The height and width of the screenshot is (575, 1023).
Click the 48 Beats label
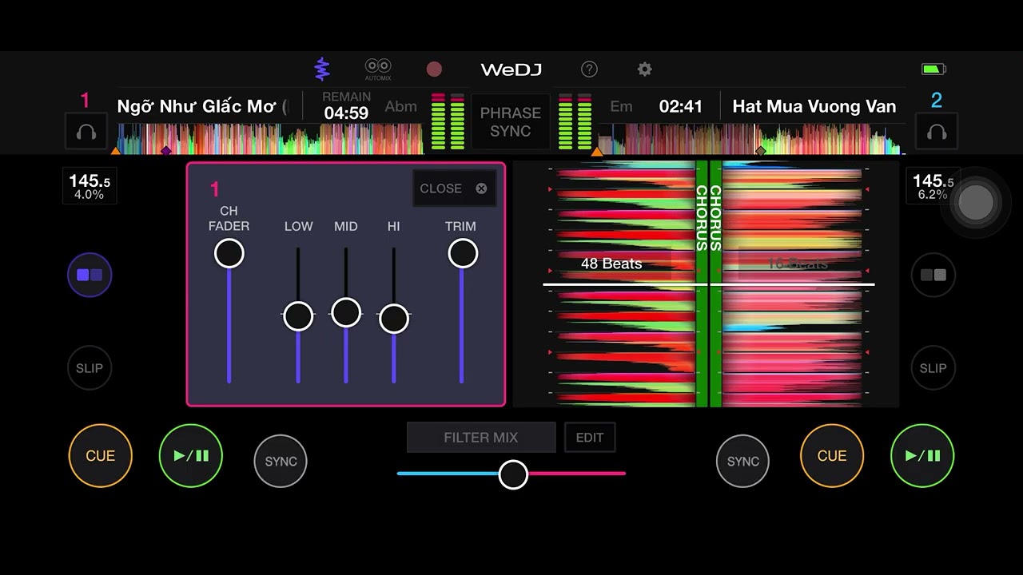pyautogui.click(x=611, y=264)
